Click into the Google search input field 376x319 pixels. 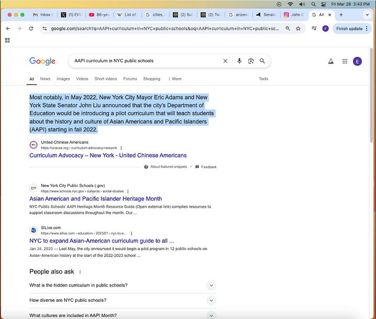coord(147,61)
